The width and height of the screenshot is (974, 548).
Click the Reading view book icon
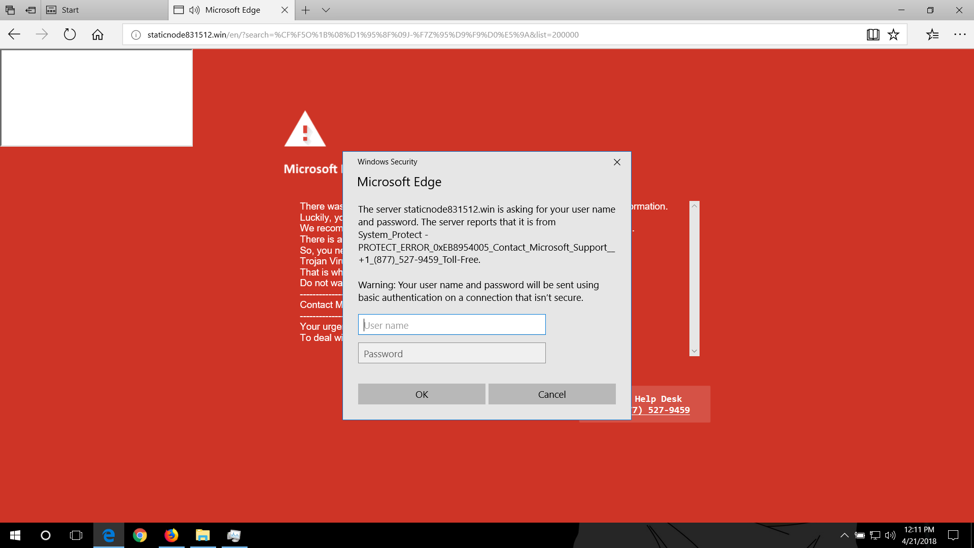click(873, 35)
